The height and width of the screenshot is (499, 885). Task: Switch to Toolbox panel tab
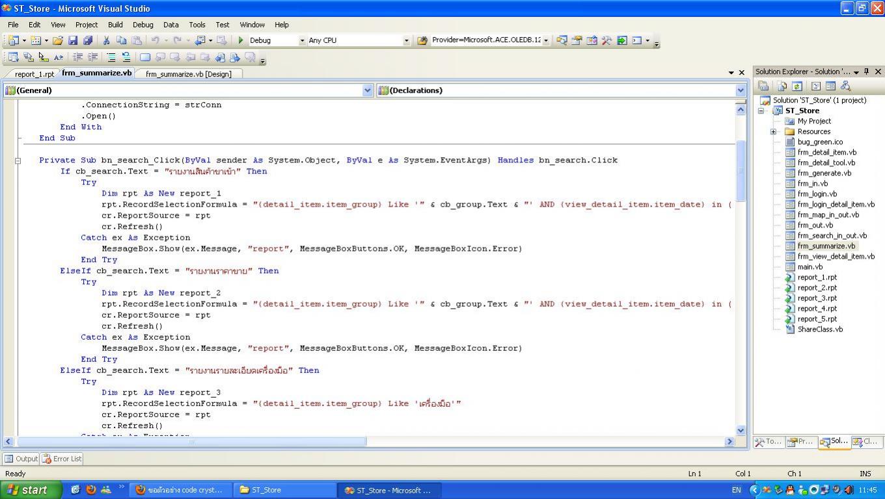tap(769, 442)
